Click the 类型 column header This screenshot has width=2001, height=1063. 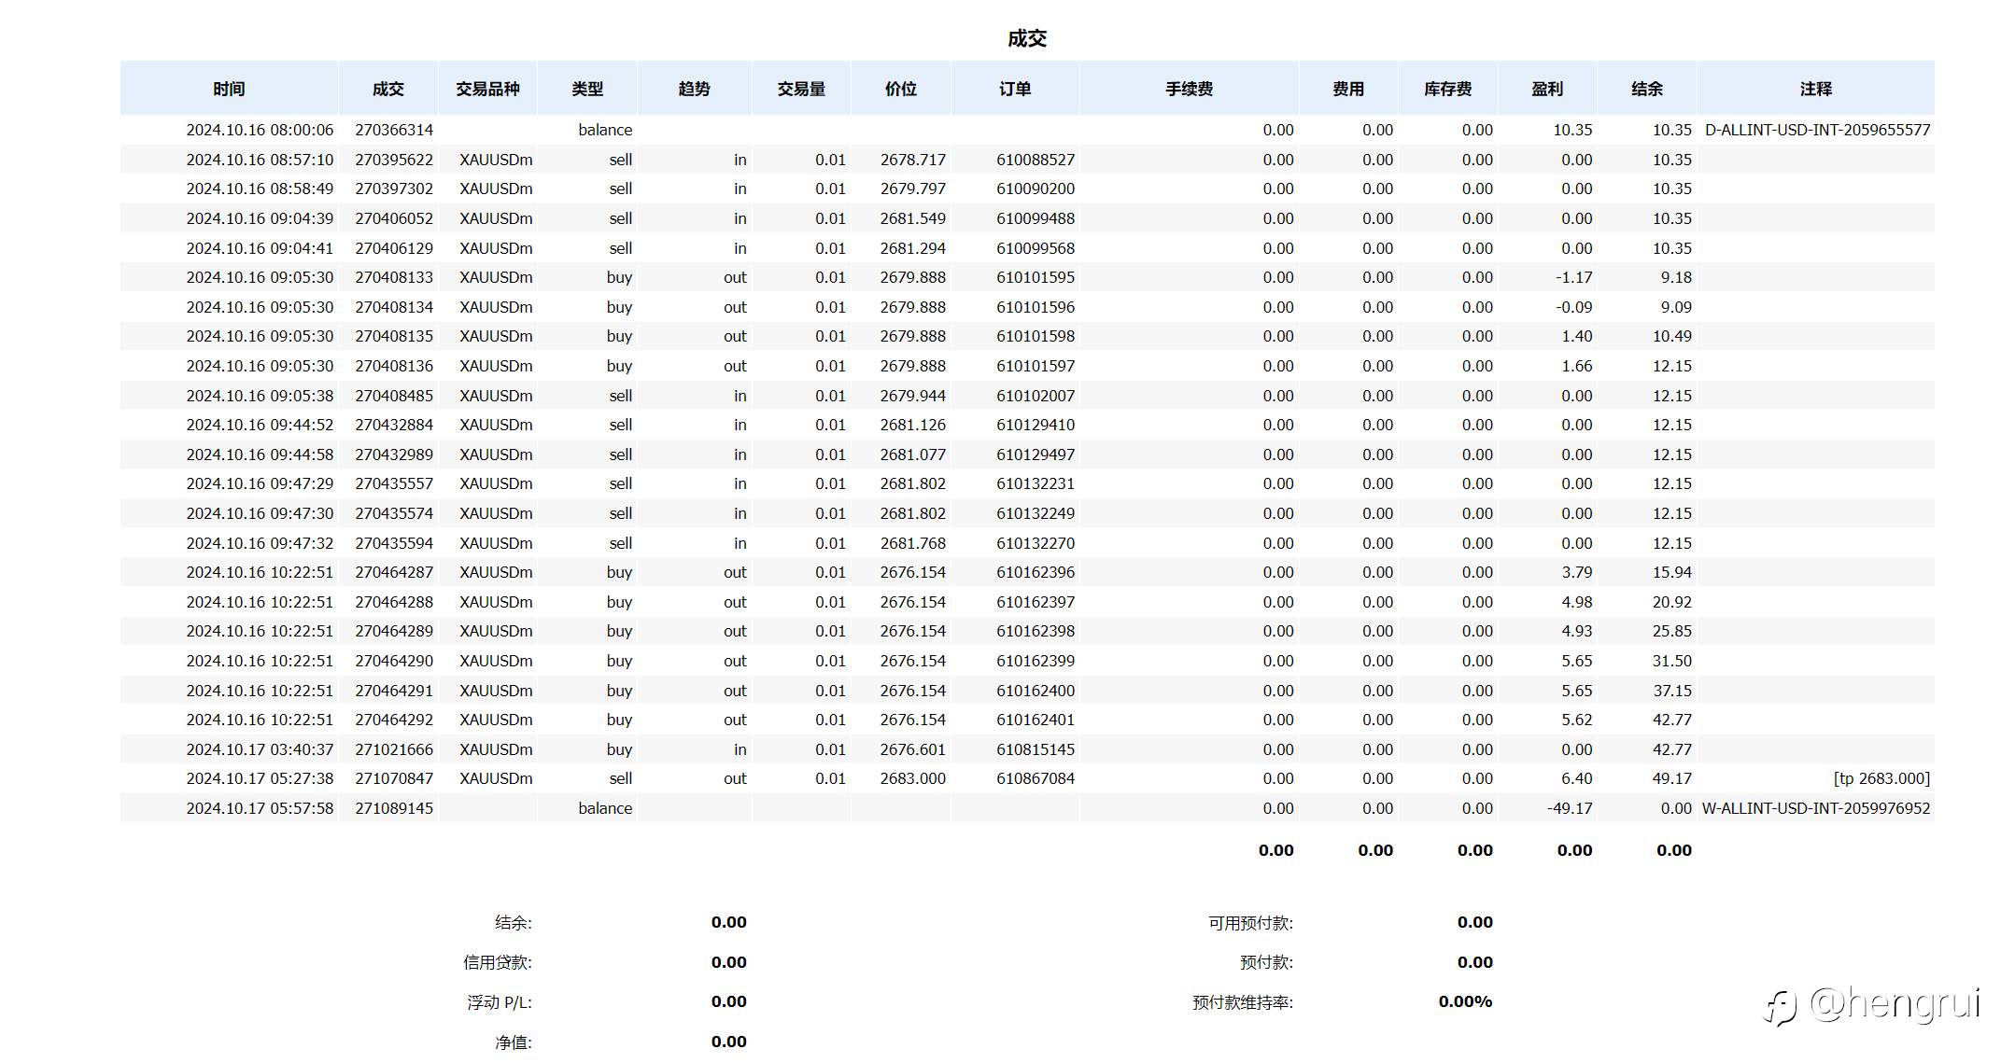587,89
